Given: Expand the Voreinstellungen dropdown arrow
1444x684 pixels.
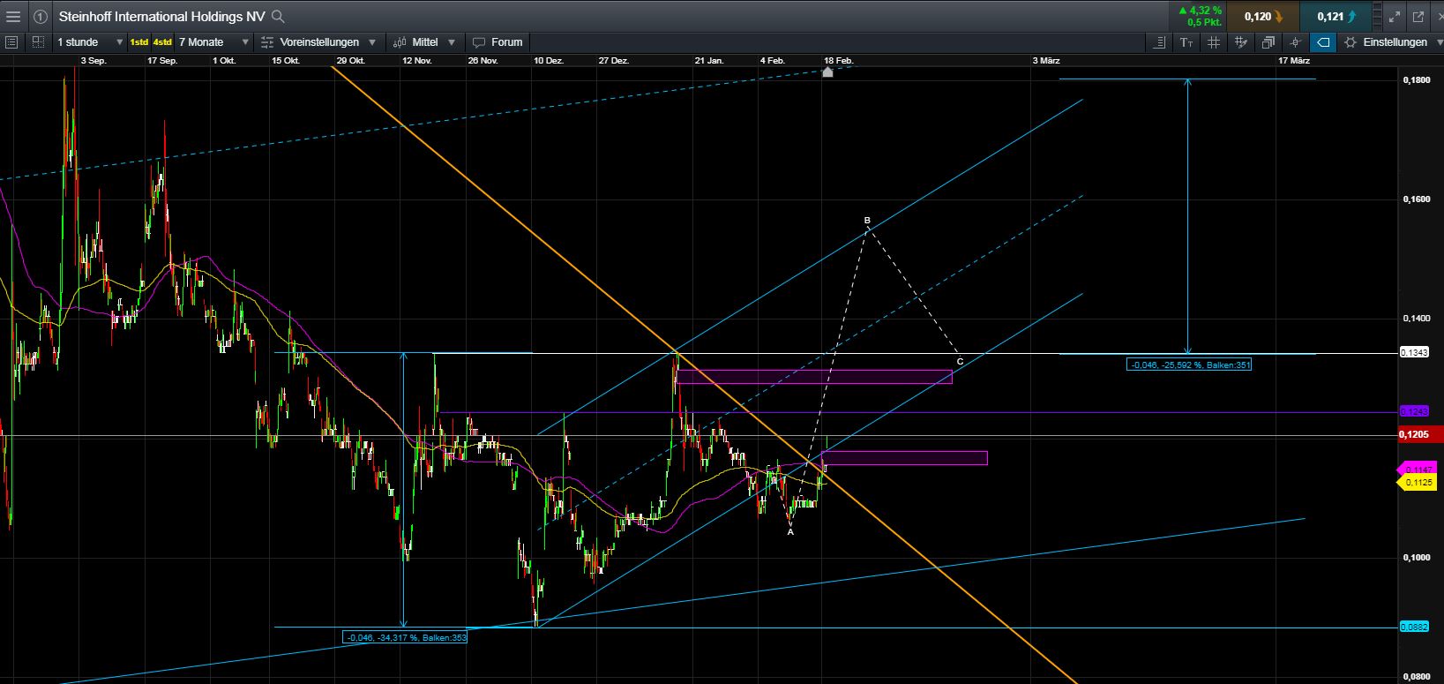Looking at the screenshot, I should point(372,41).
